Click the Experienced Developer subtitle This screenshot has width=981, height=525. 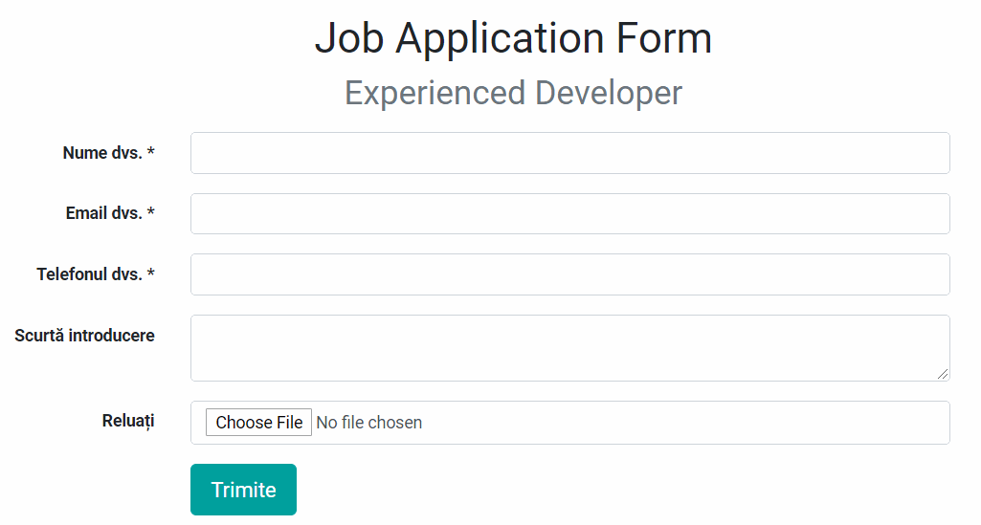[x=513, y=93]
